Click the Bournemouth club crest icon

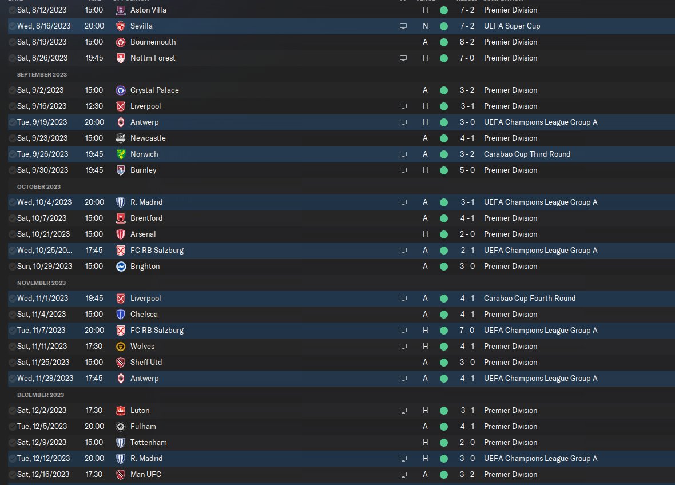(x=121, y=42)
